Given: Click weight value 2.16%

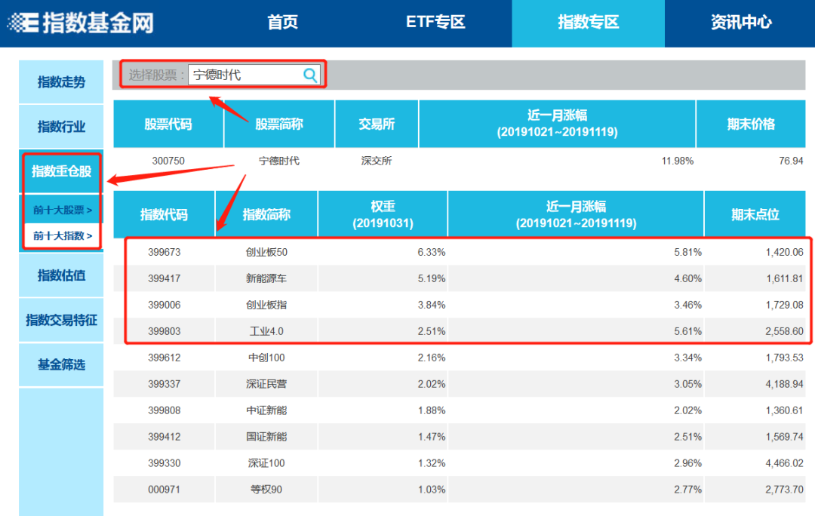Looking at the screenshot, I should coord(432,358).
